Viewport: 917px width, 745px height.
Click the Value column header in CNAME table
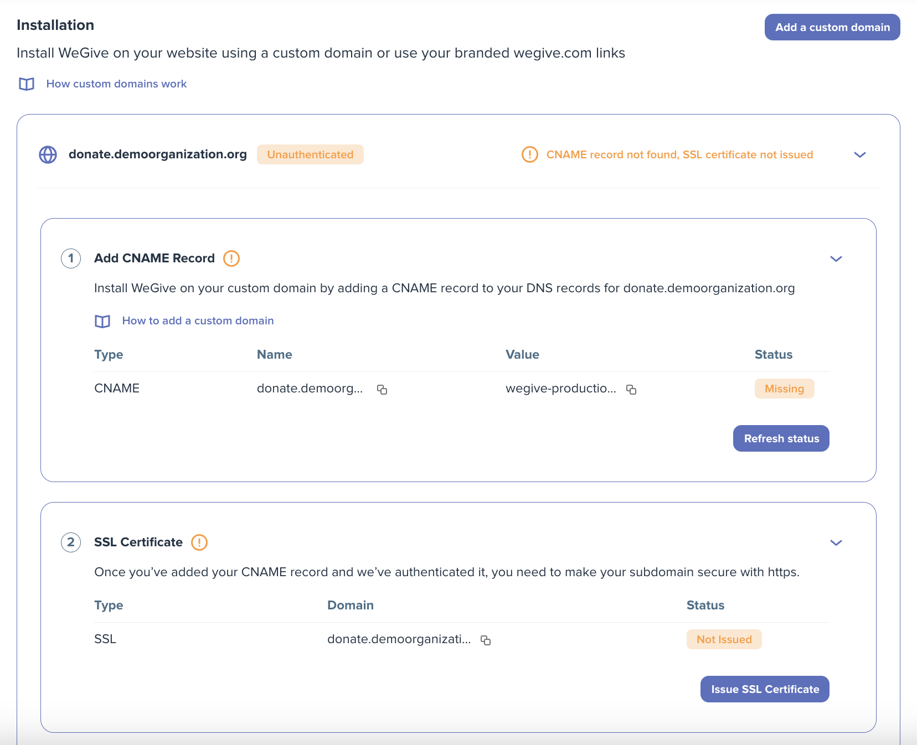(522, 355)
